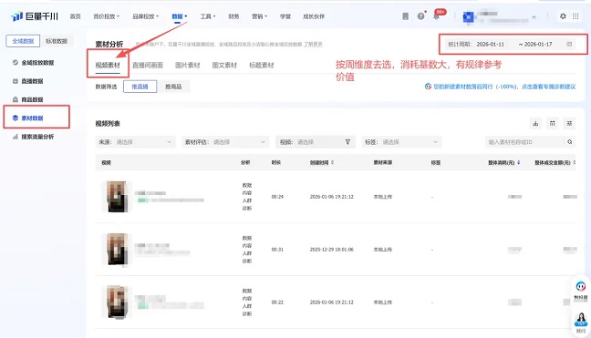Click start date 2026-01-11 field

pos(490,44)
